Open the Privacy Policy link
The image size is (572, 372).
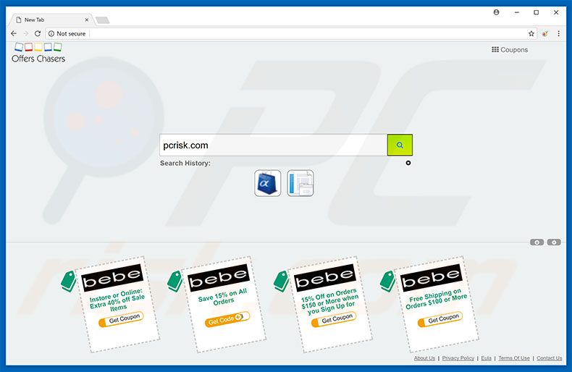pyautogui.click(x=458, y=358)
